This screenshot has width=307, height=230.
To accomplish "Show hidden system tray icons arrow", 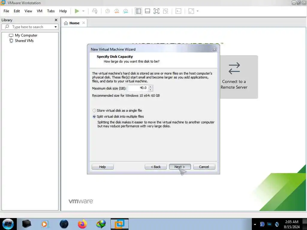I will click(x=255, y=224).
